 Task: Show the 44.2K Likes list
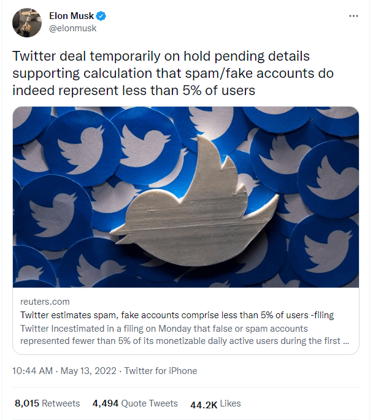(215, 404)
